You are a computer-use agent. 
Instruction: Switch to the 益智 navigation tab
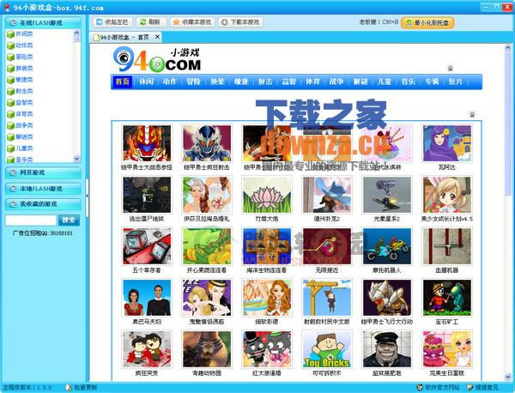(288, 82)
